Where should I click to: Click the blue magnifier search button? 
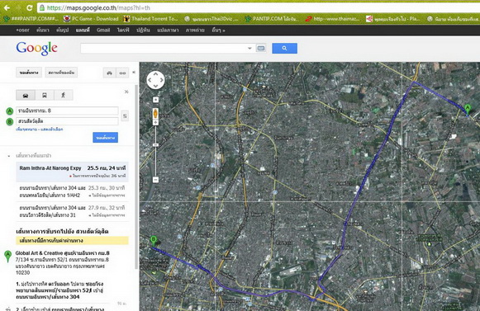tap(284, 48)
